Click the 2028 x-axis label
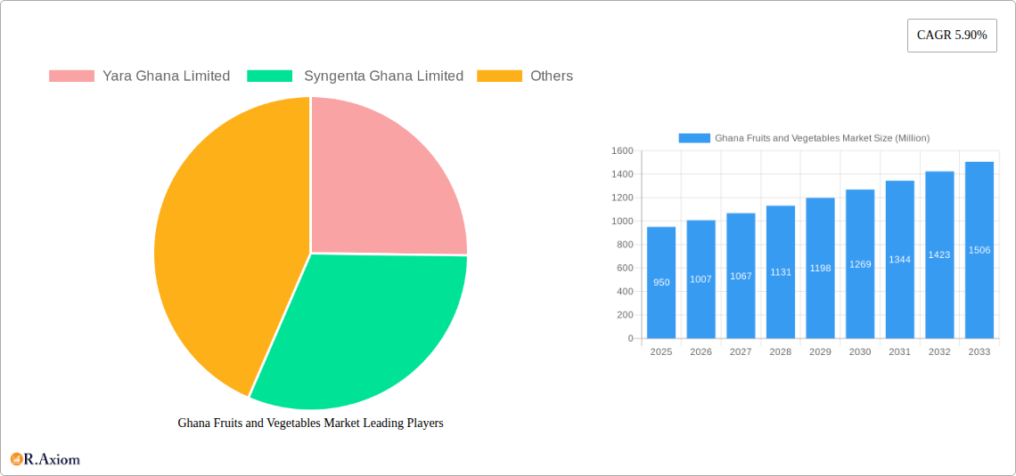Screen dimensions: 1016x476 coord(781,351)
